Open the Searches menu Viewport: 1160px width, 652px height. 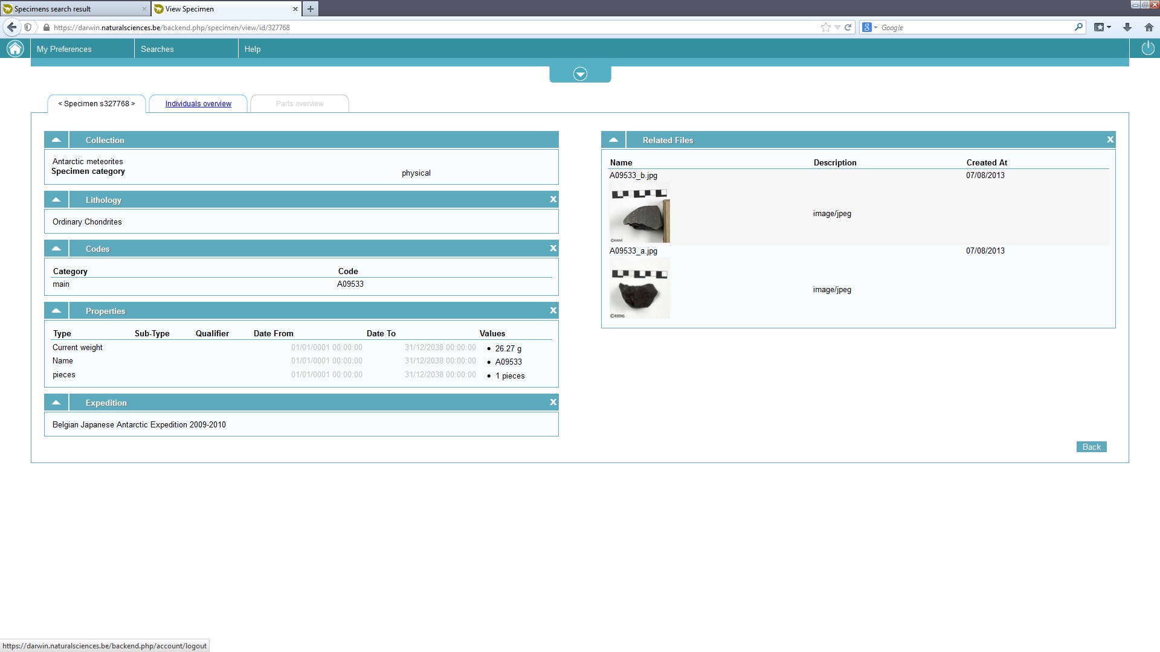[157, 49]
